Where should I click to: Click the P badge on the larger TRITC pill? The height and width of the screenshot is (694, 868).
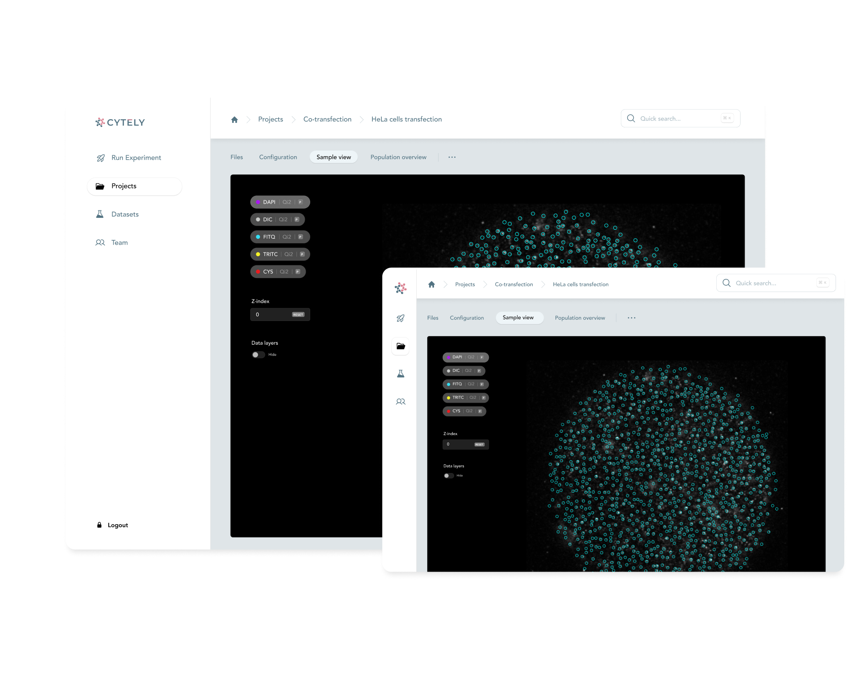pyautogui.click(x=302, y=254)
